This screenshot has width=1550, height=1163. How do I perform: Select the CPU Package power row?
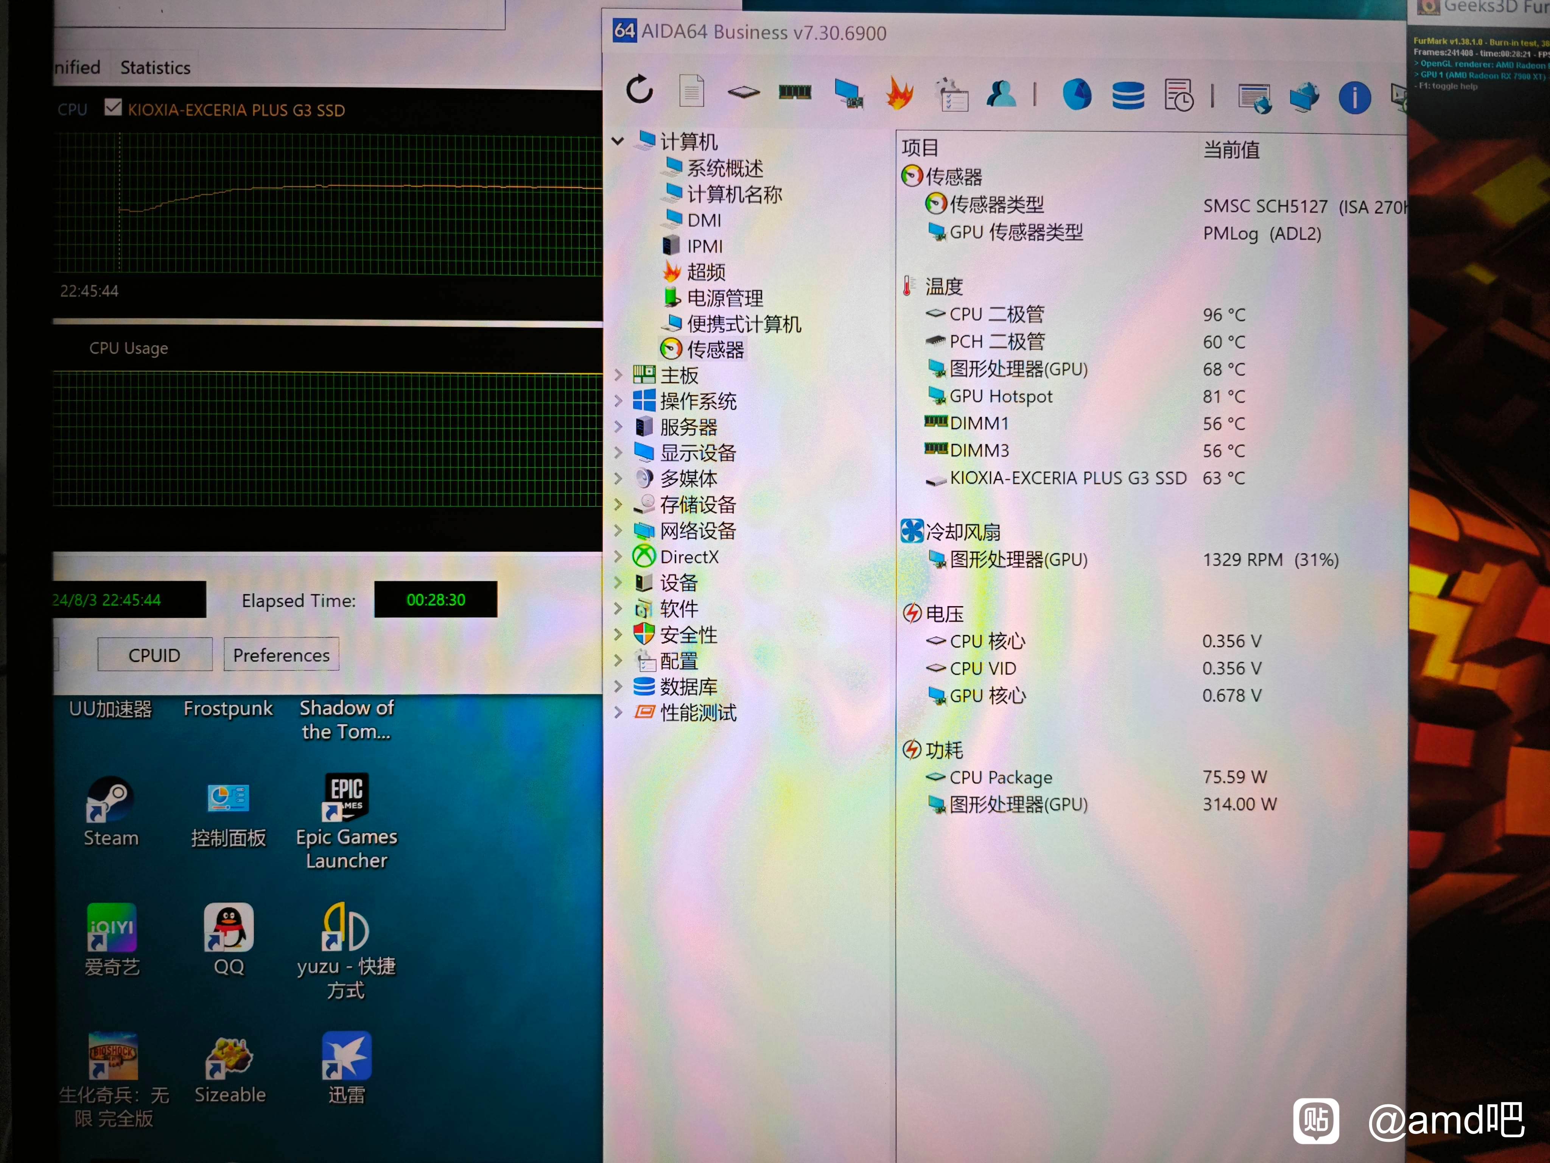coord(1096,777)
